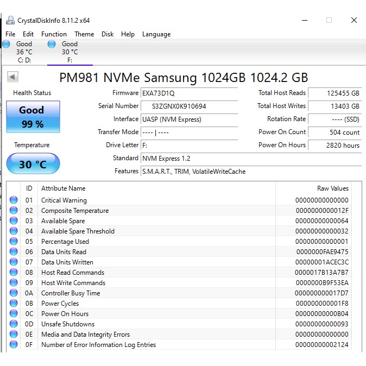Open the Theme menu

pyautogui.click(x=84, y=34)
